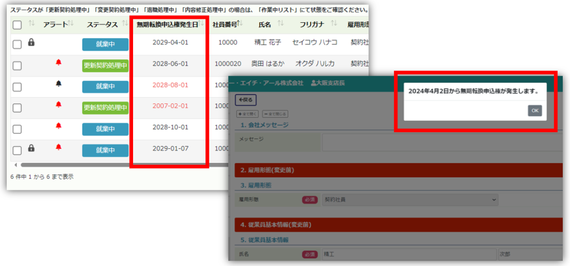Open the 雇用形態 dropdown showing 契約社員
This screenshot has height=266, width=570.
(409, 199)
